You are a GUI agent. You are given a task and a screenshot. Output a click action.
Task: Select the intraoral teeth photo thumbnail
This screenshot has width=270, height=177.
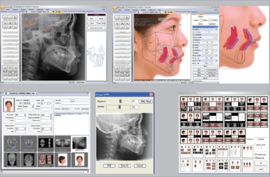tap(46, 160)
